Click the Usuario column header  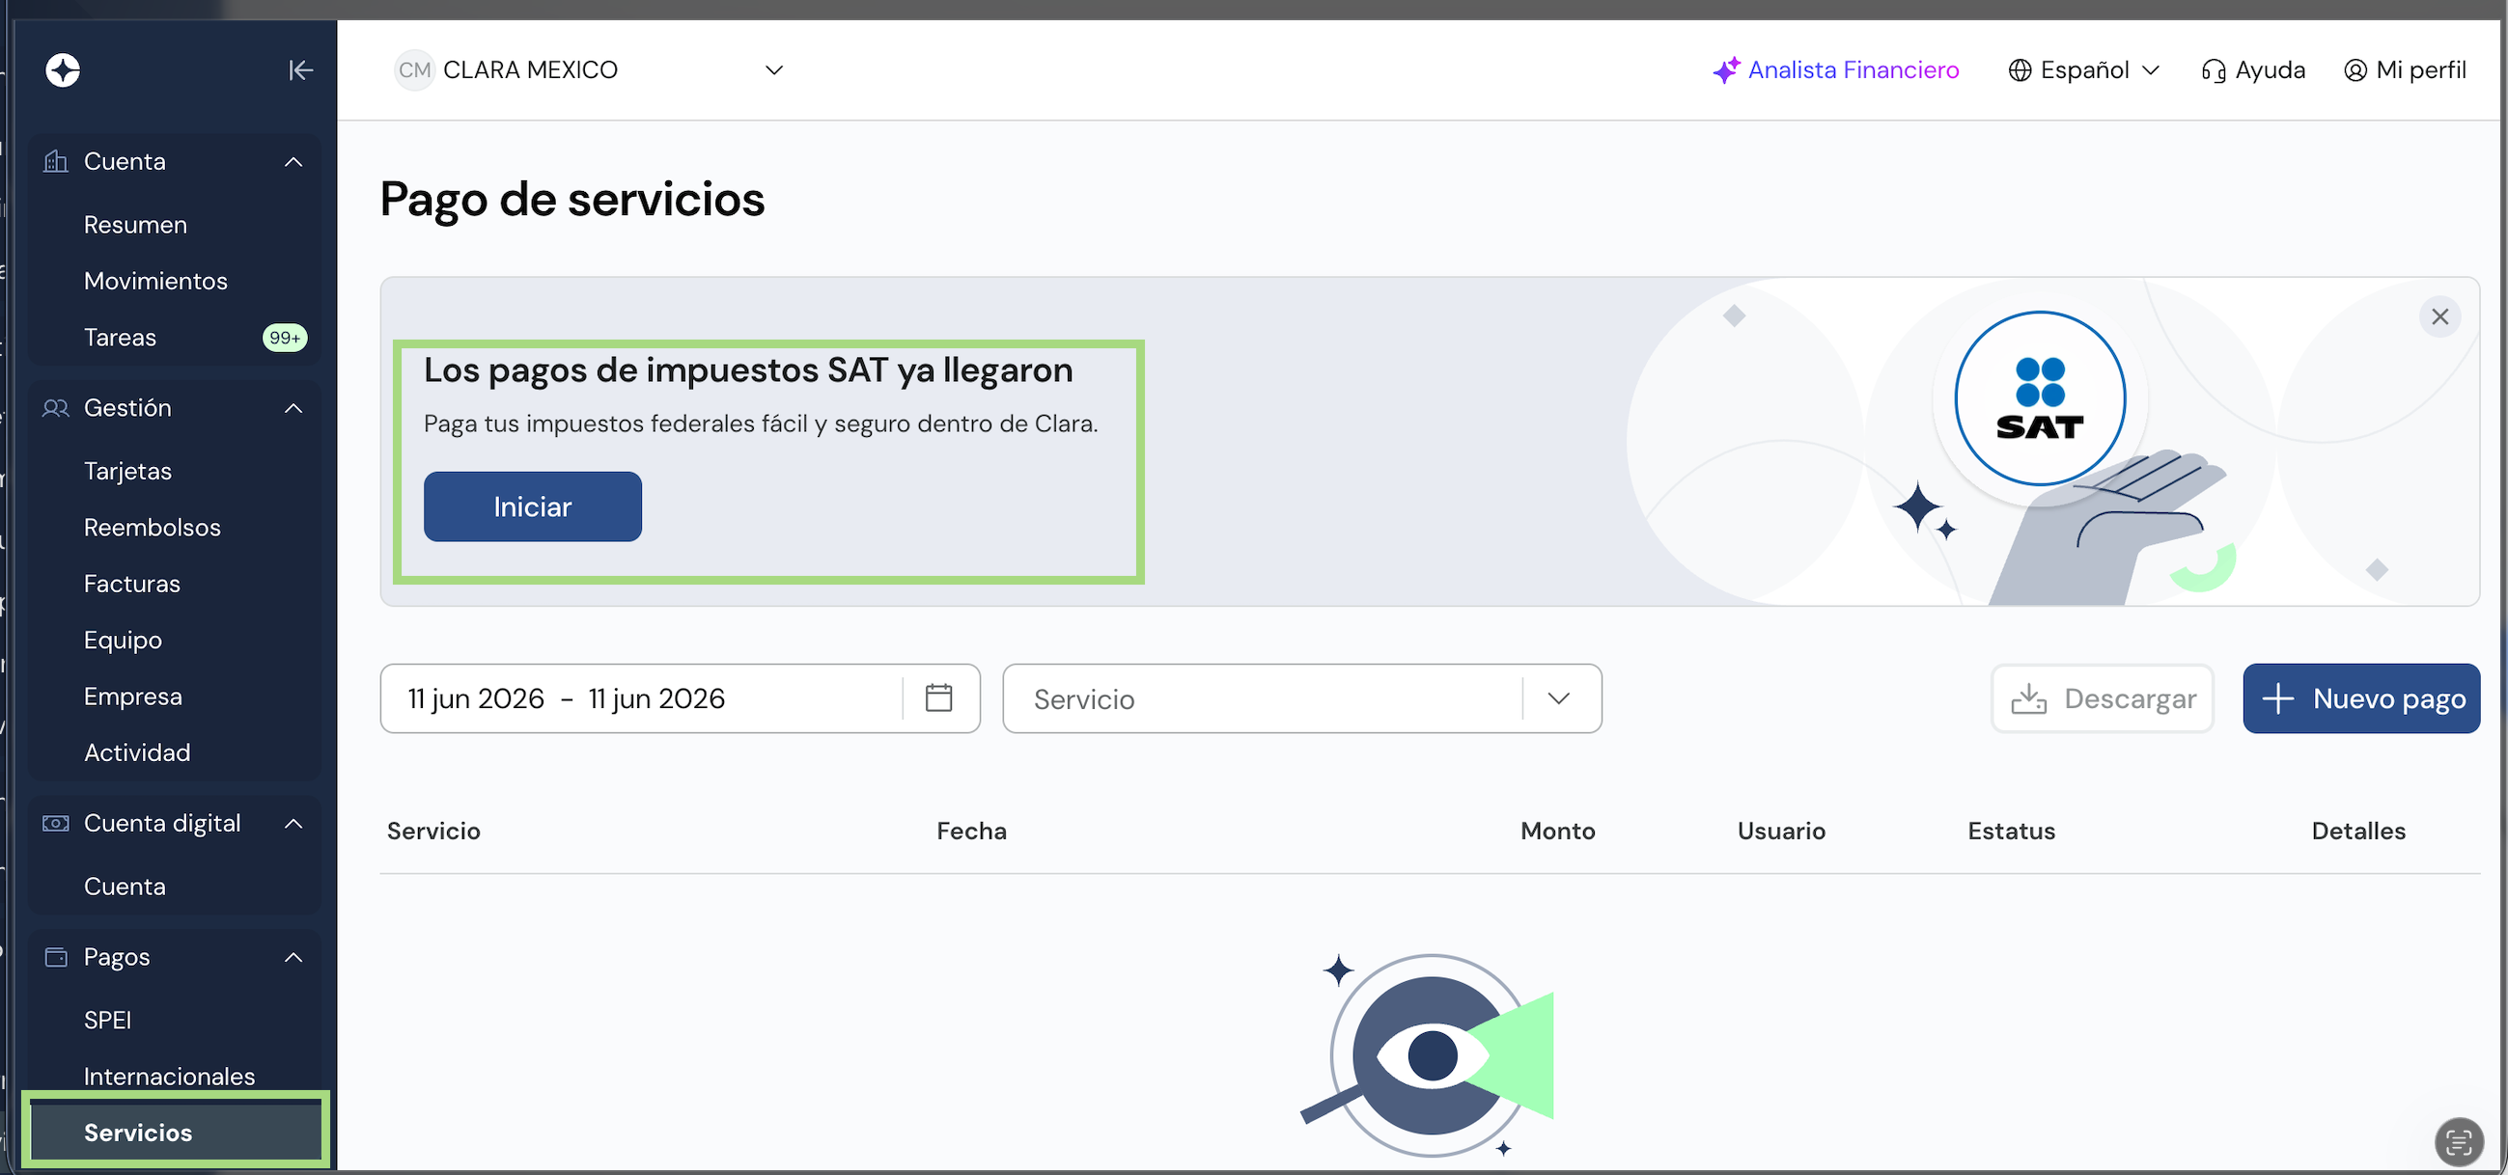(x=1781, y=831)
